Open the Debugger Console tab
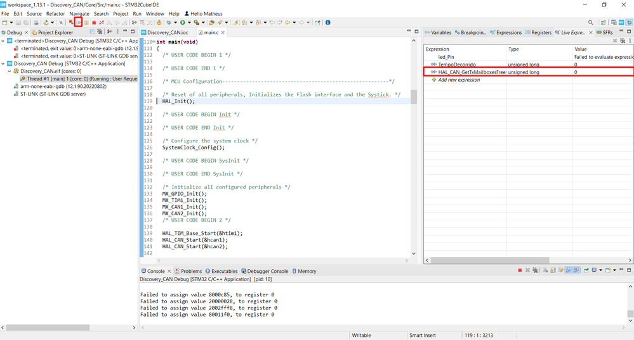The image size is (634, 340). 267,271
